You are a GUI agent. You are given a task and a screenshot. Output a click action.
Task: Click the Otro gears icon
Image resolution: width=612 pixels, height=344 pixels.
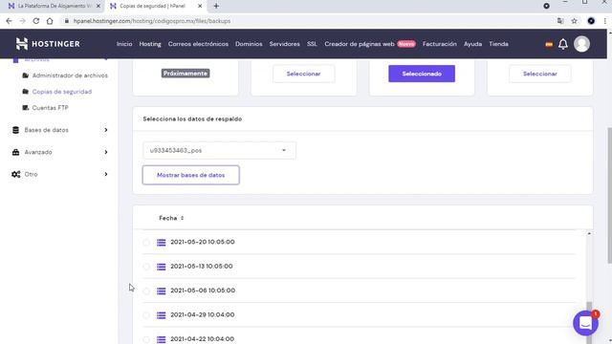tap(15, 174)
